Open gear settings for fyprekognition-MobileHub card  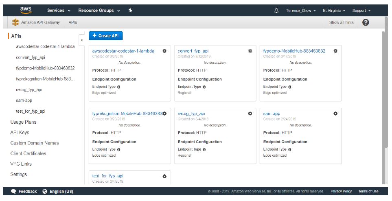tap(164, 114)
